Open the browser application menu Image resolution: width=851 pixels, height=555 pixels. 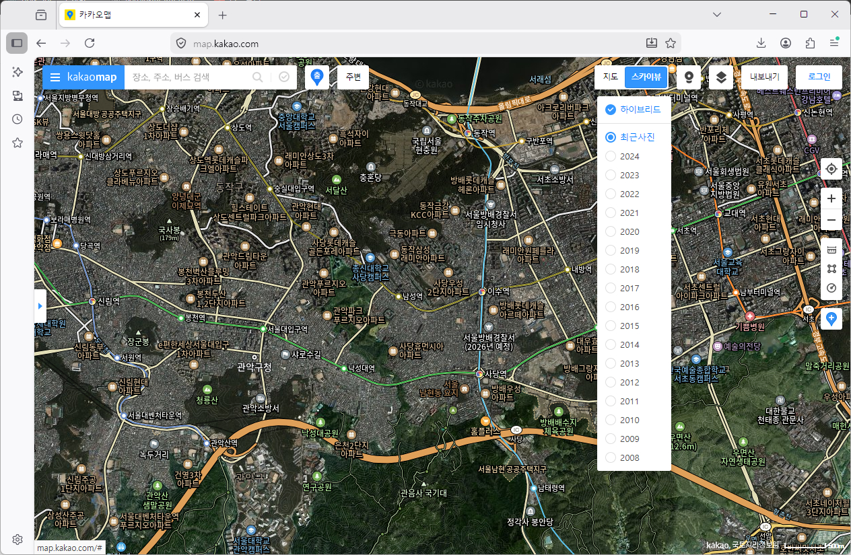(x=834, y=43)
